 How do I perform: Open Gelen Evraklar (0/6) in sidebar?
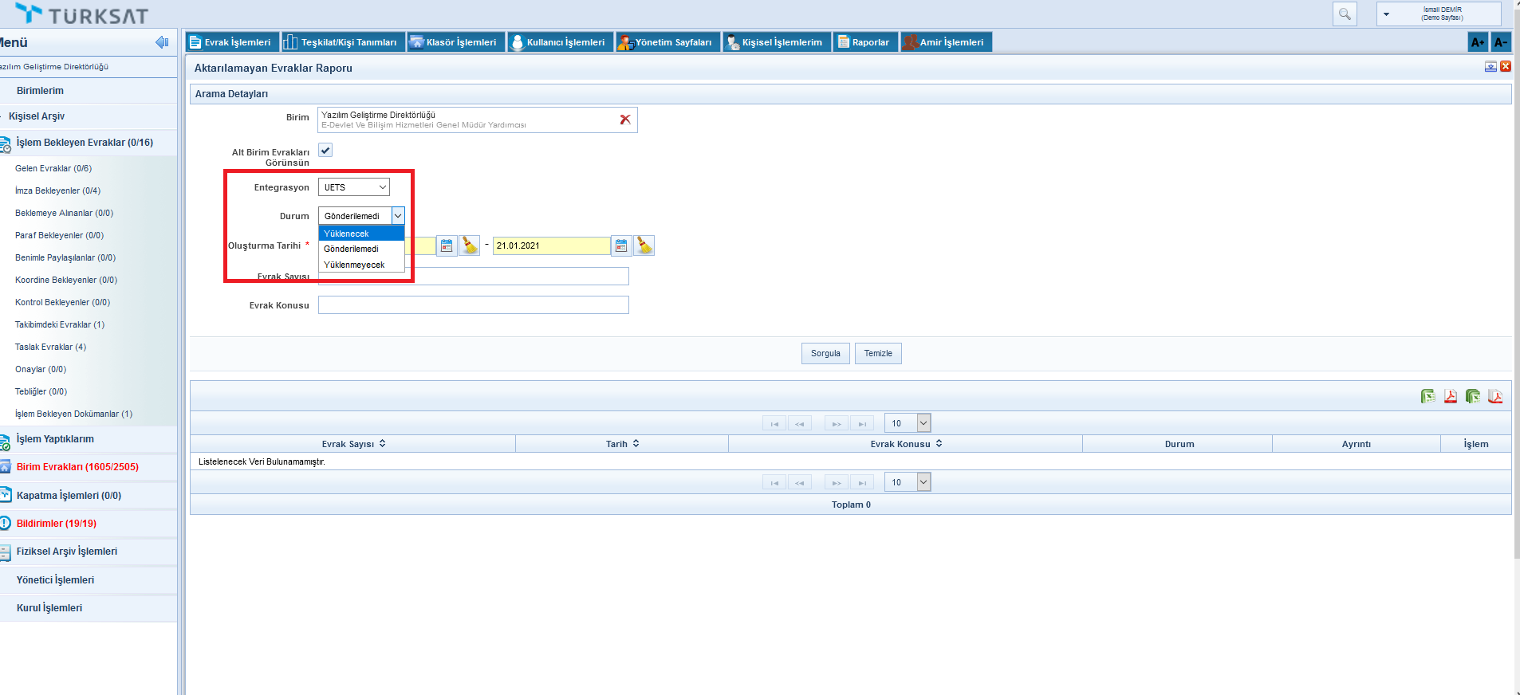tap(53, 168)
